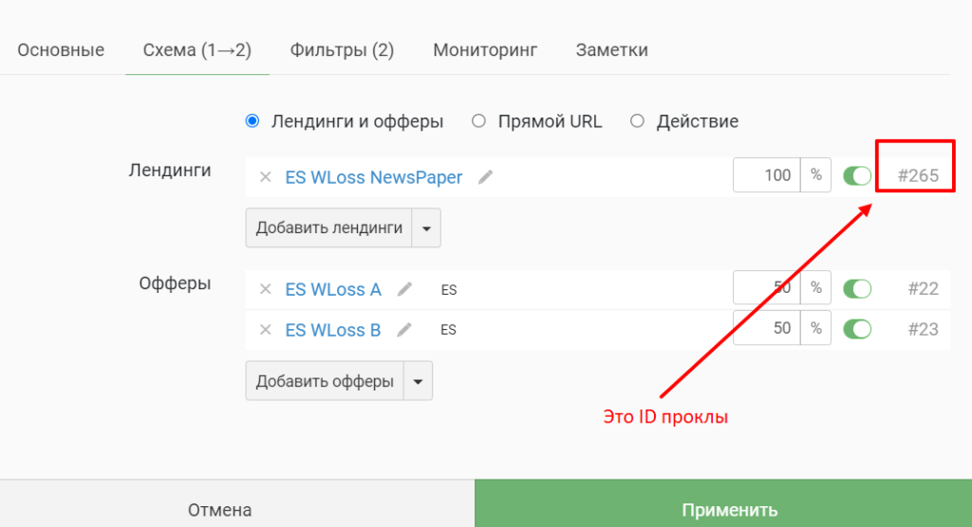Click the % unit in the ES WLoss B row
Screen dimensions: 972x527
tap(815, 328)
